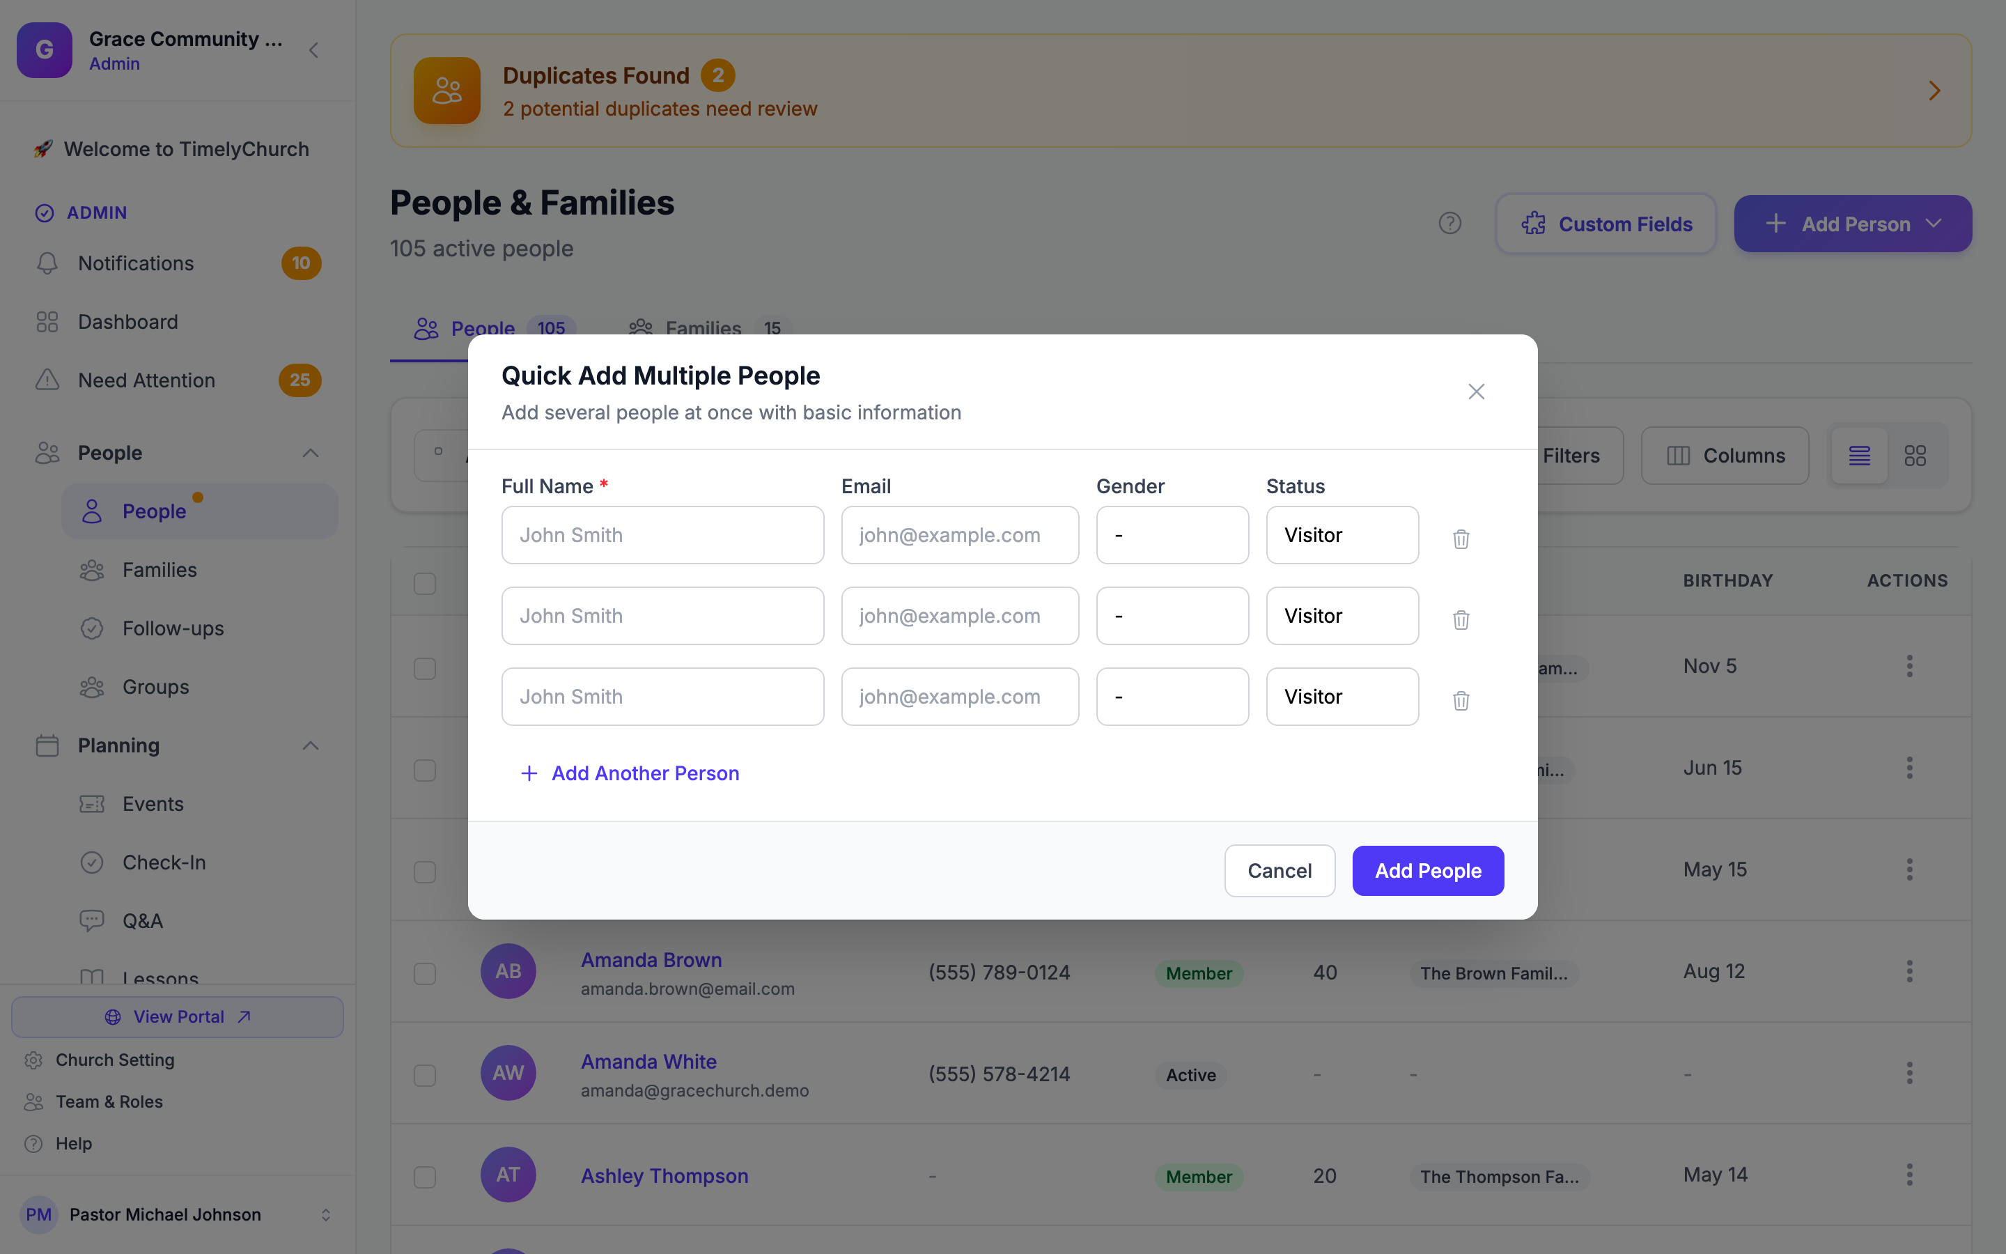The image size is (2006, 1254).
Task: Open Q&A in sidebar
Action: coord(199,920)
